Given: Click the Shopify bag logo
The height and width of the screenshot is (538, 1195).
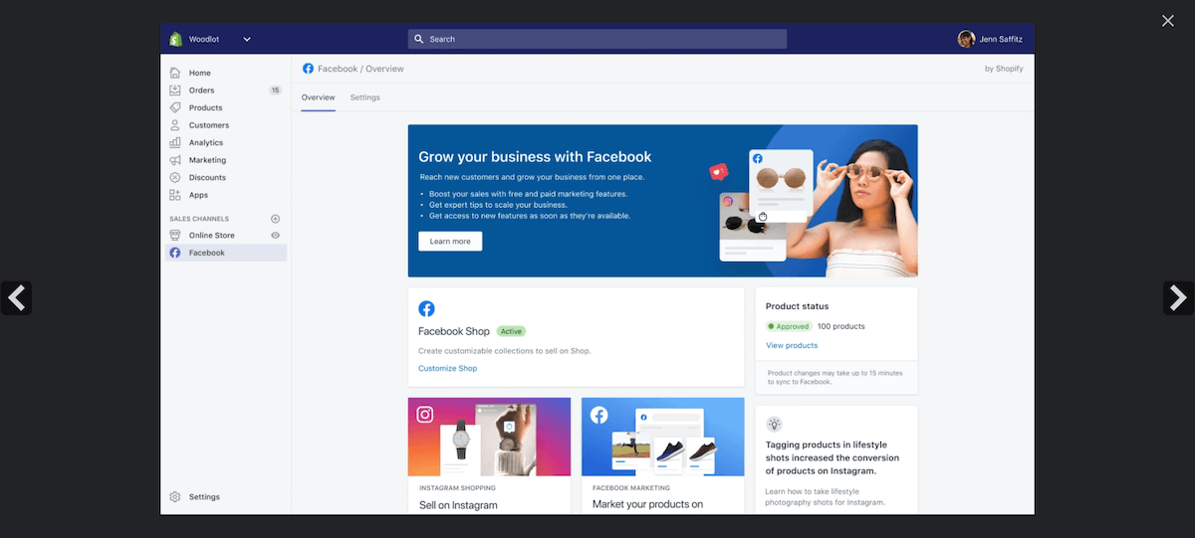Looking at the screenshot, I should click(175, 39).
